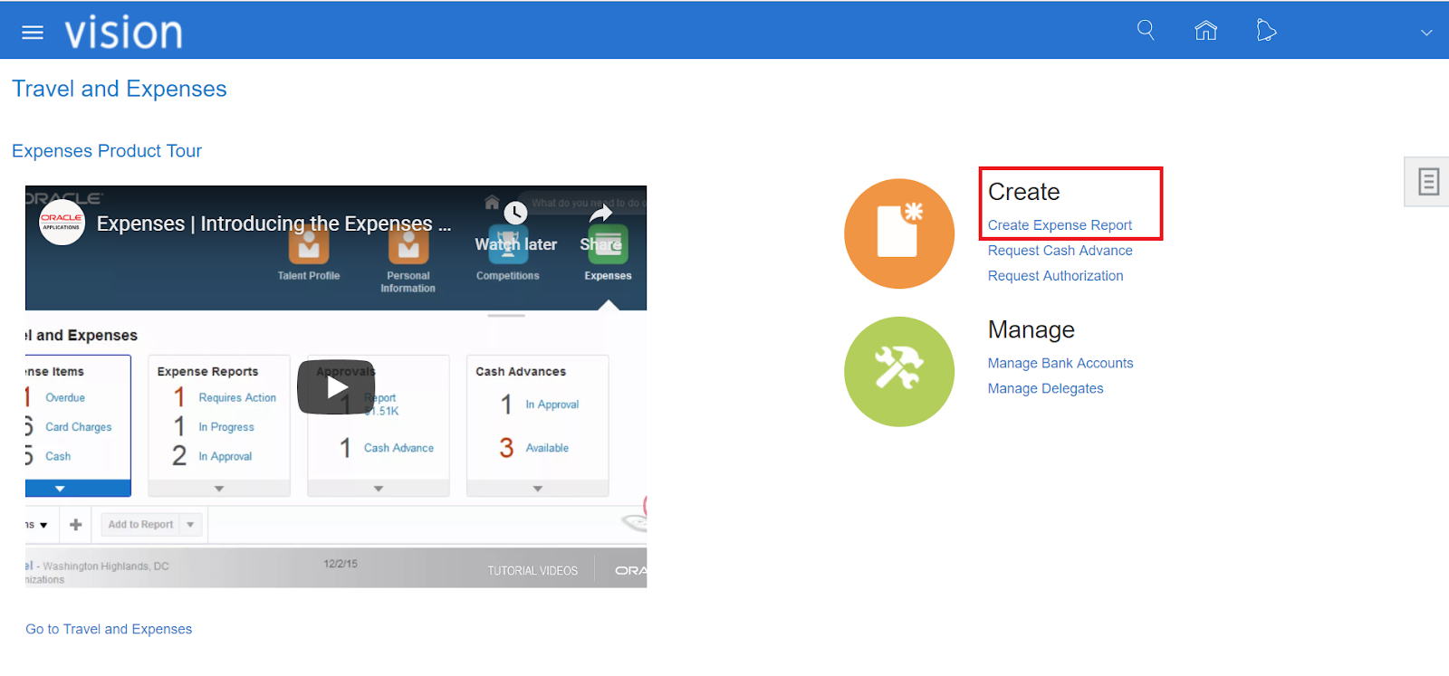Click the Add to Report button
Image resolution: width=1449 pixels, height=676 pixels.
click(140, 525)
